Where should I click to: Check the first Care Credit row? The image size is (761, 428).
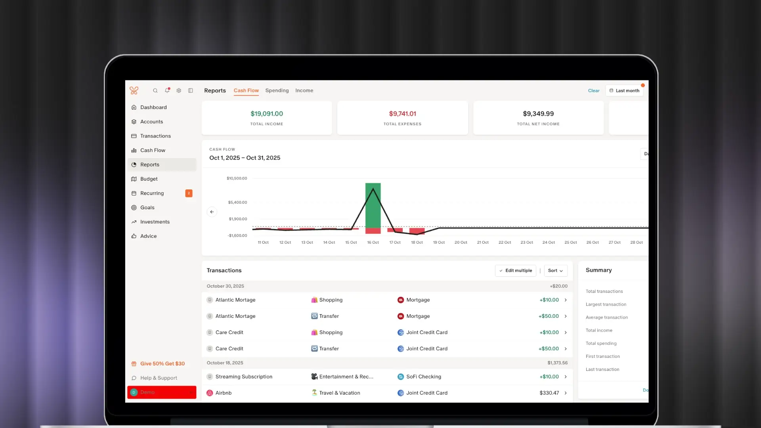coord(210,332)
